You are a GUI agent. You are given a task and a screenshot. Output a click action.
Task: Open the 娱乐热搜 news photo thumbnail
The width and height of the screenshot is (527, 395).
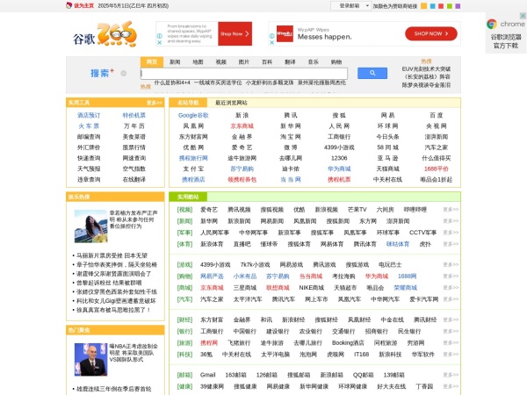(x=90, y=226)
